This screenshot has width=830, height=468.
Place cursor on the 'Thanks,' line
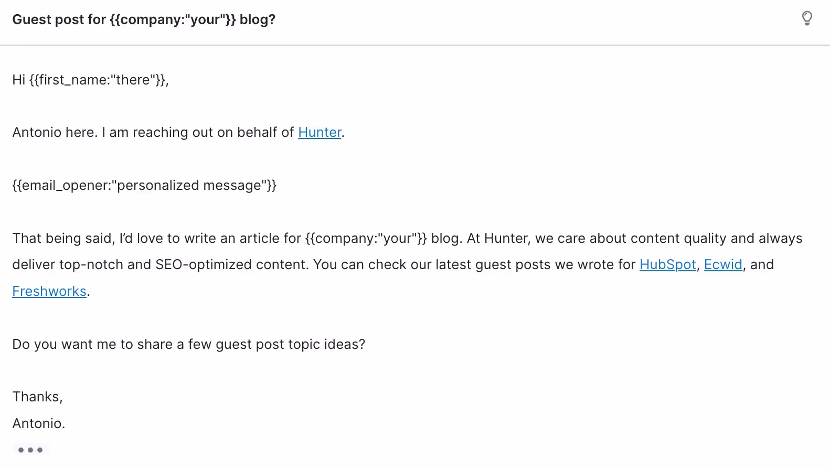tap(38, 397)
